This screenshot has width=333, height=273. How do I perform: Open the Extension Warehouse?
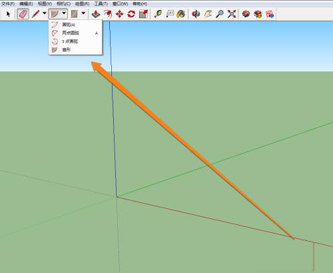258,14
